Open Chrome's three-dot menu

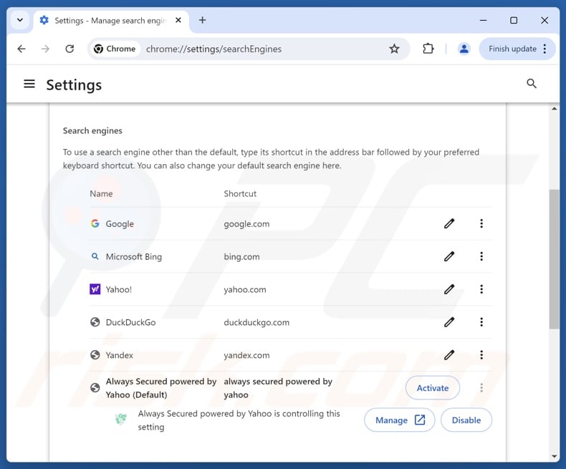click(545, 49)
